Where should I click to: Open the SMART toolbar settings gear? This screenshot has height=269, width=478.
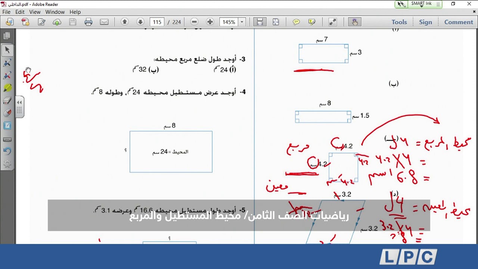tap(7, 164)
